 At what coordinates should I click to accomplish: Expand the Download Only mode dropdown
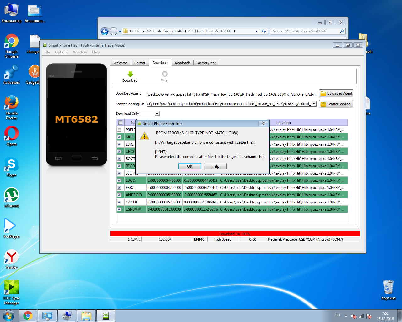[157, 114]
